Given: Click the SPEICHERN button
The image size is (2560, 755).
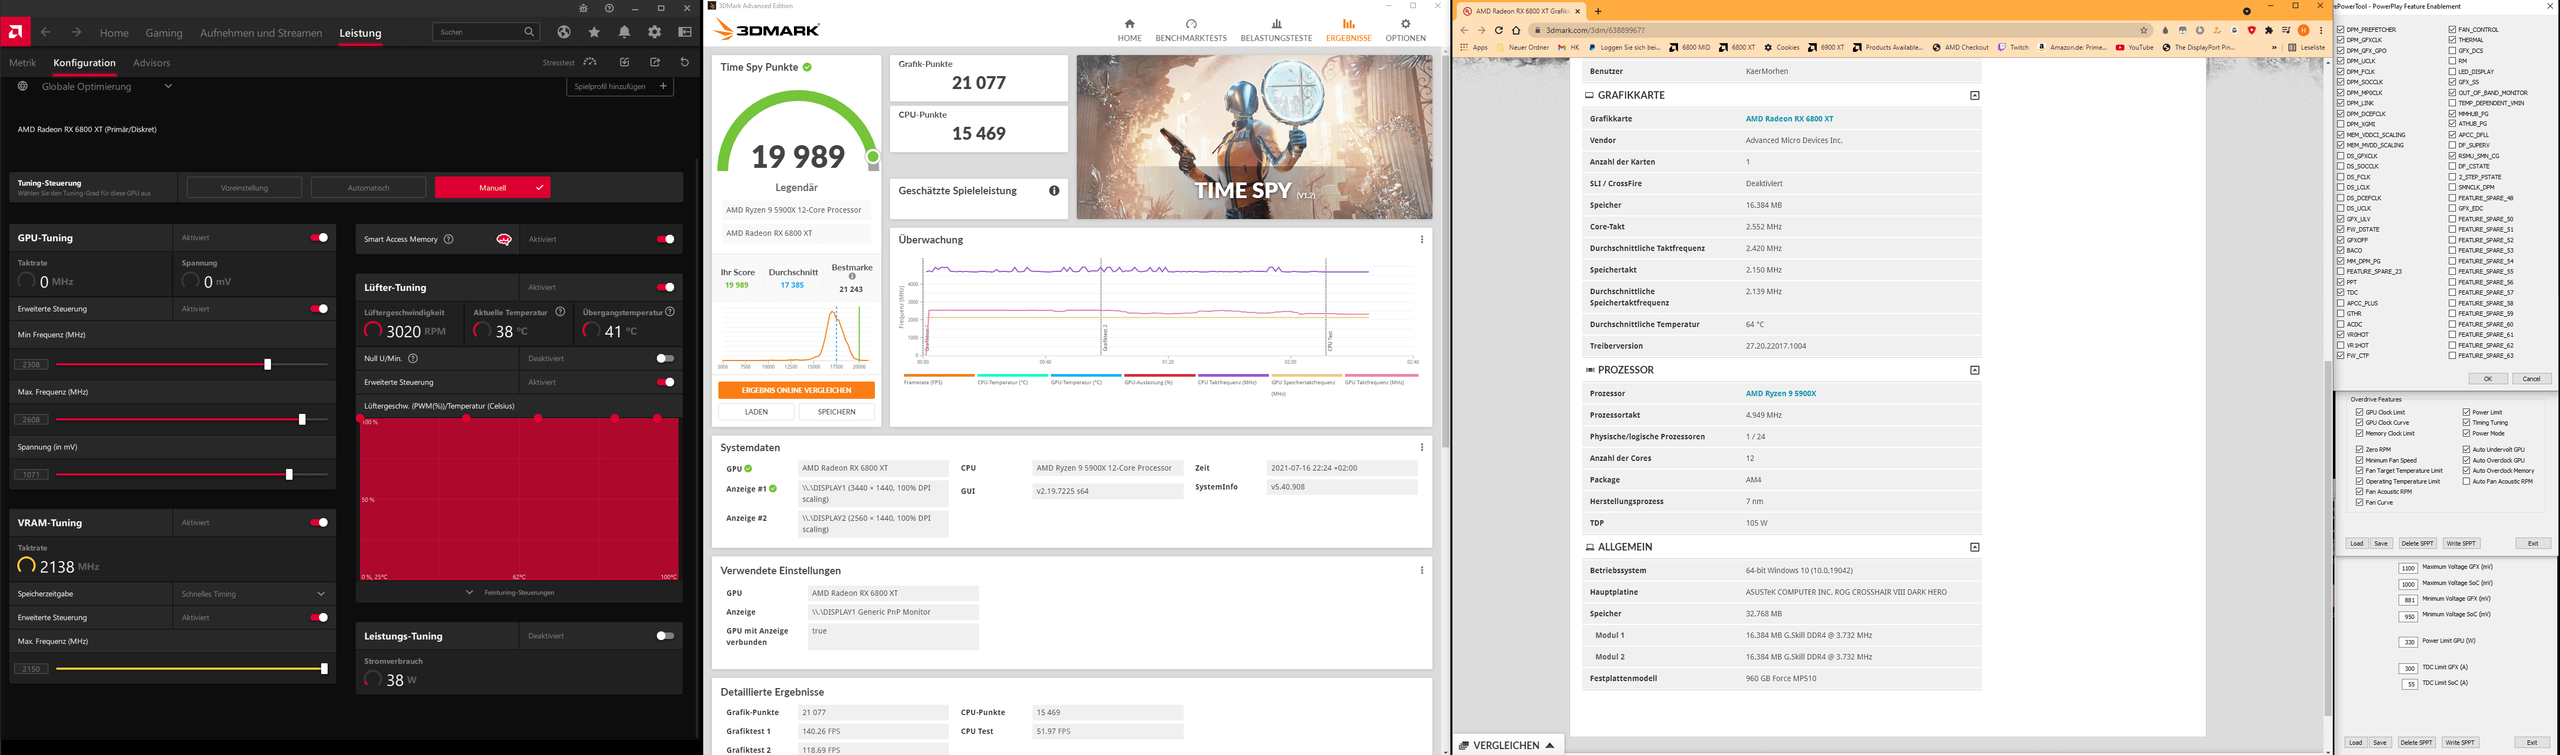Looking at the screenshot, I should pyautogui.click(x=837, y=411).
